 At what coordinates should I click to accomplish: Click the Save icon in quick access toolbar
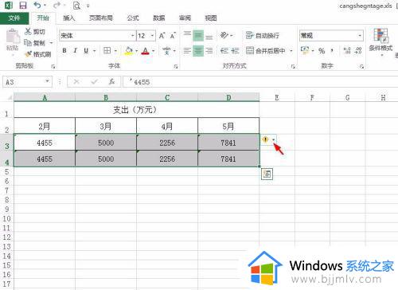(23, 5)
